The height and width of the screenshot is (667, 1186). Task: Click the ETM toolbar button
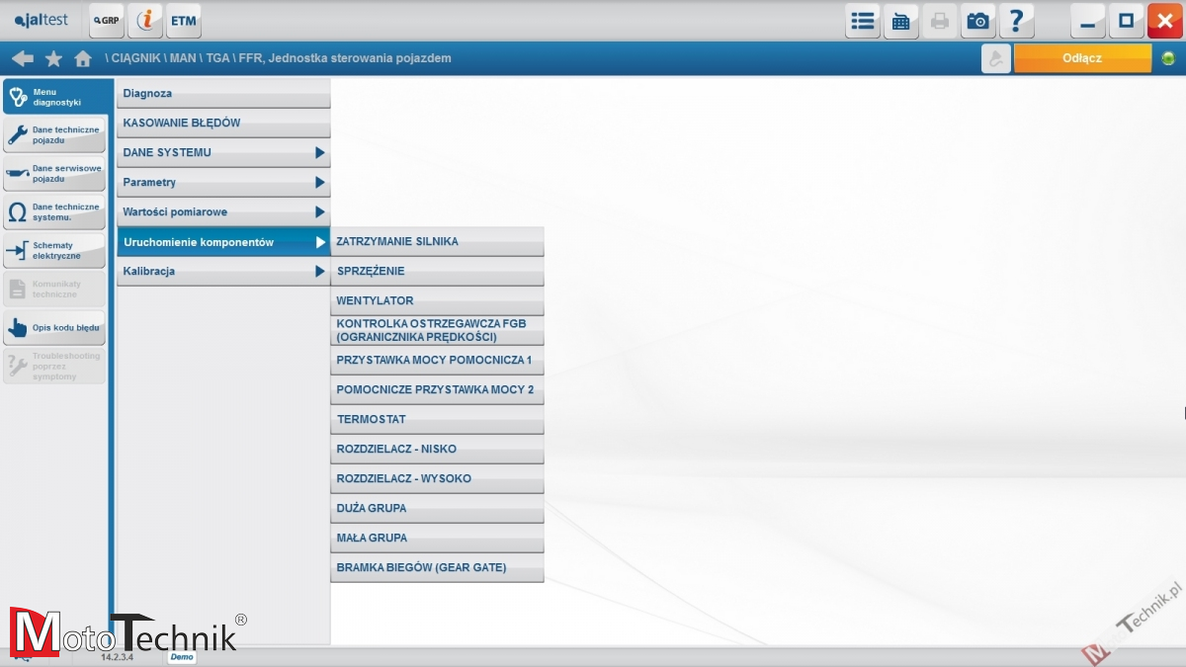[x=183, y=21]
